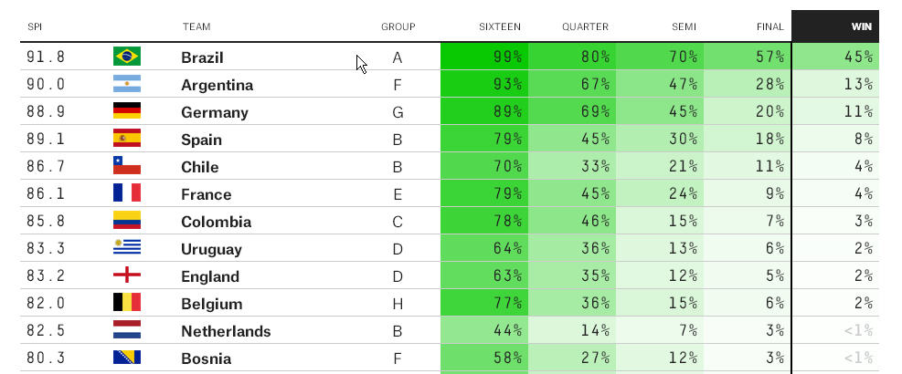Click the Germany flag icon
This screenshot has height=374, width=902.
(x=126, y=111)
